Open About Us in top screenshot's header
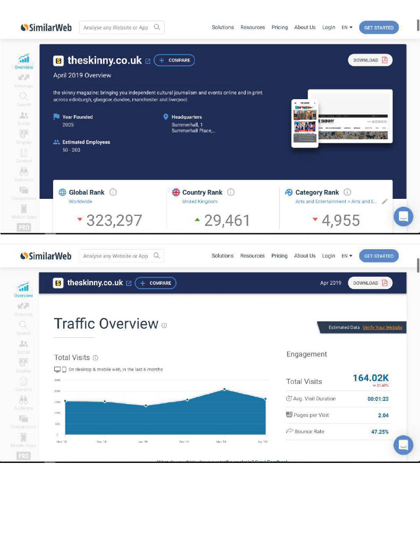 [305, 28]
